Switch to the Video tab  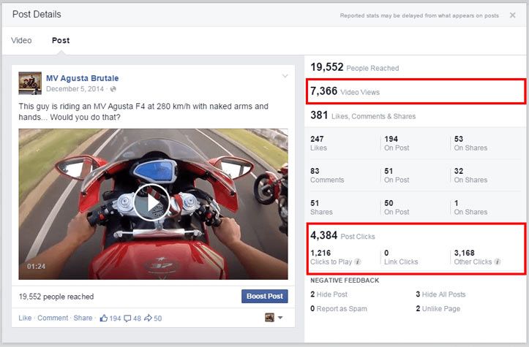click(22, 40)
